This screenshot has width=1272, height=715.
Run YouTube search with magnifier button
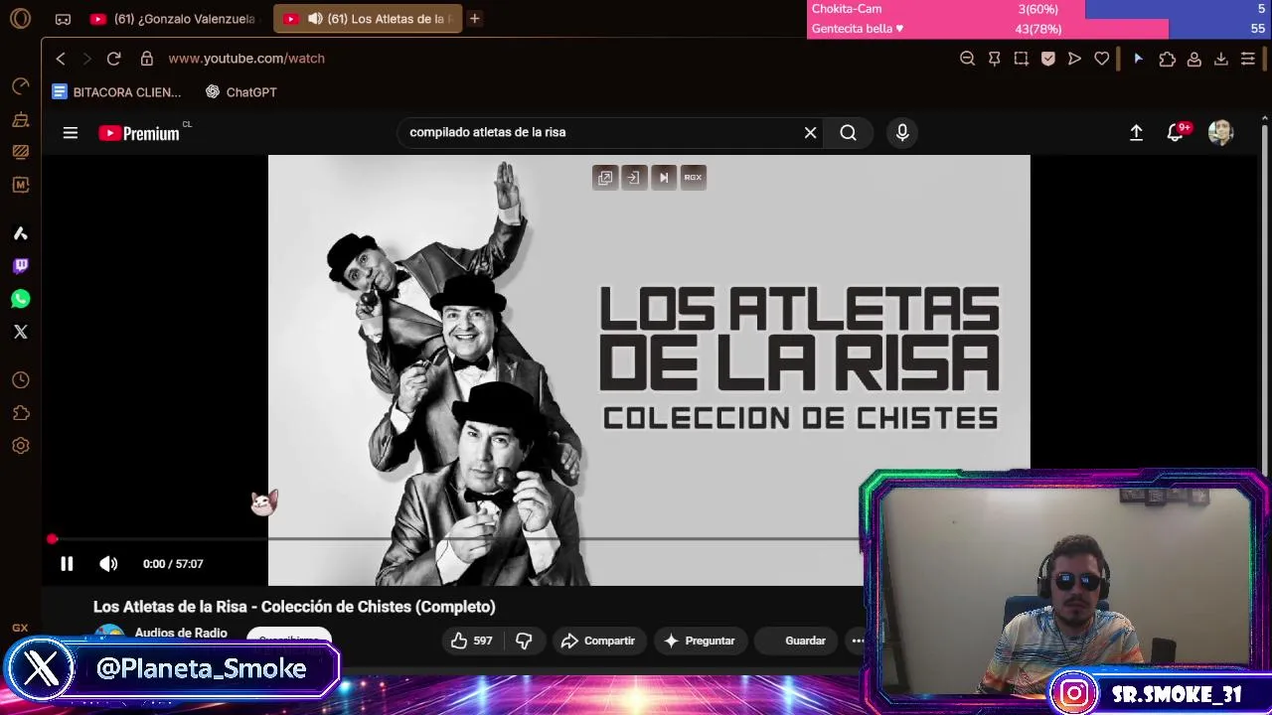848,132
